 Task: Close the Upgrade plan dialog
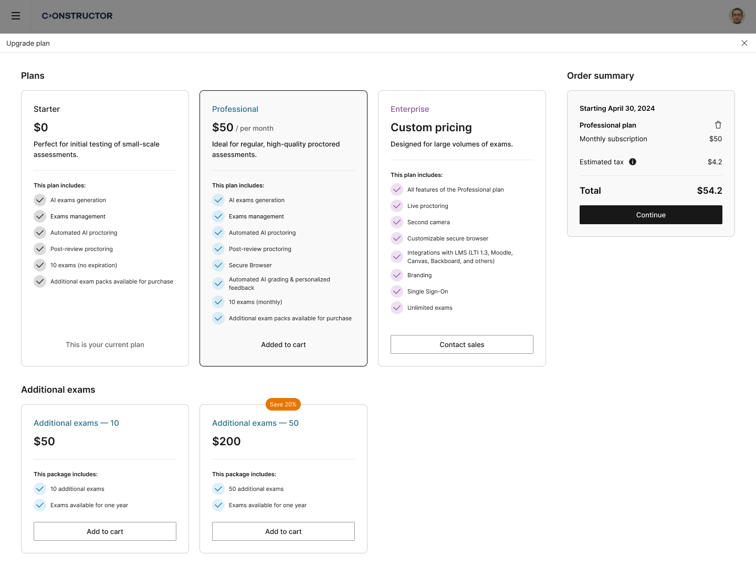[x=744, y=43]
